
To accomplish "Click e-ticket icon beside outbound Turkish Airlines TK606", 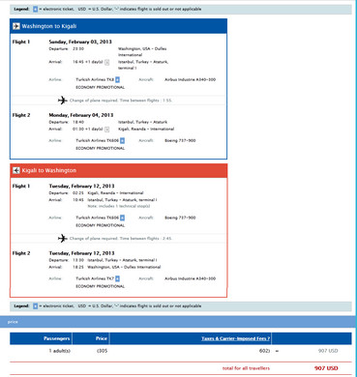I will [123, 141].
